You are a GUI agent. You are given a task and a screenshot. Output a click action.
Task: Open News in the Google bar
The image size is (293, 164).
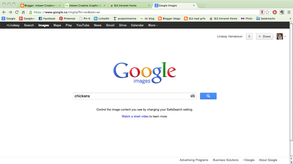98,25
